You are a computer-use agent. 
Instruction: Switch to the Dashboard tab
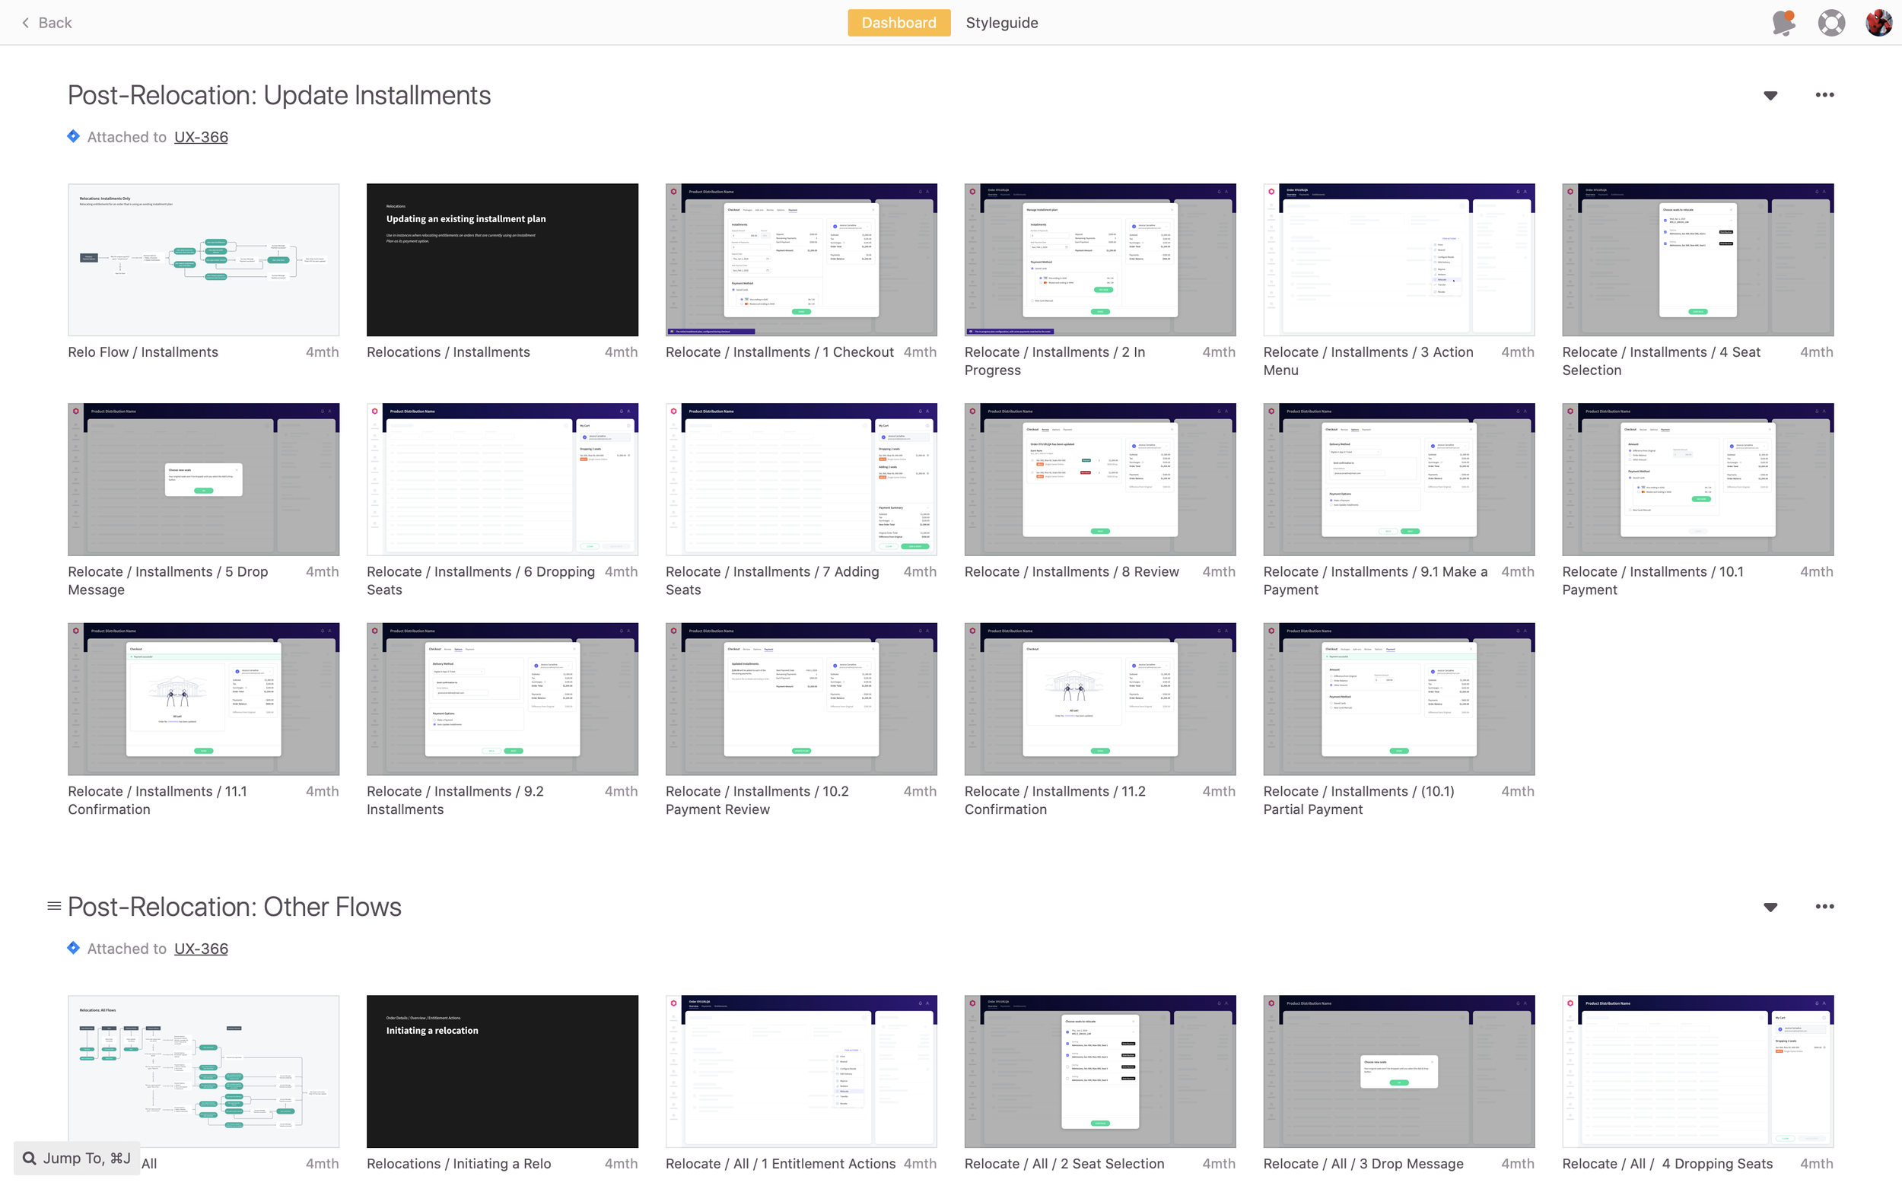click(899, 23)
